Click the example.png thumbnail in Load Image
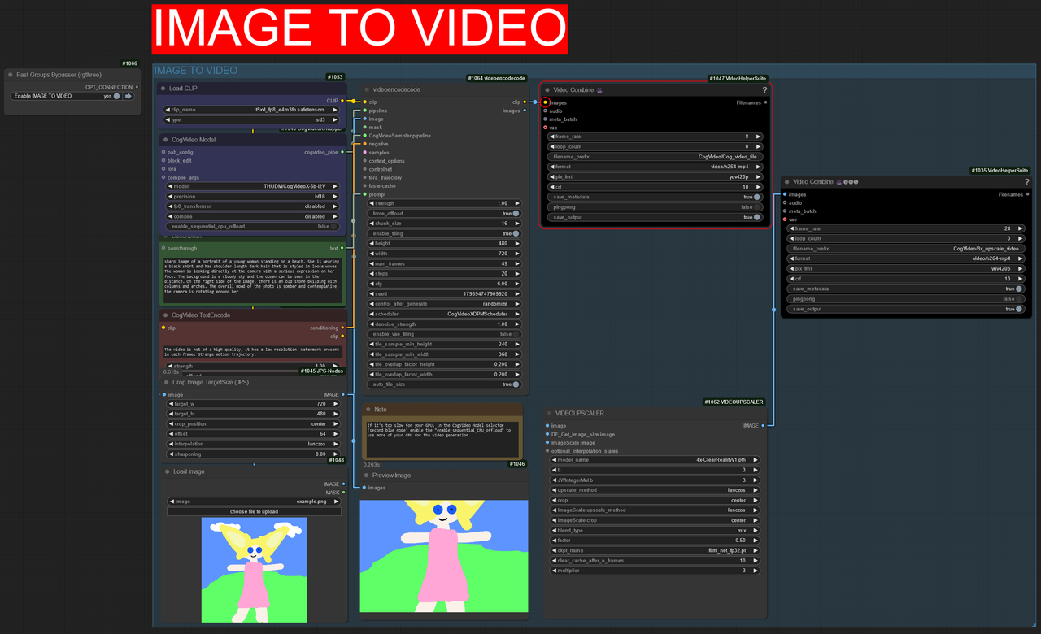The width and height of the screenshot is (1041, 634). 255,569
